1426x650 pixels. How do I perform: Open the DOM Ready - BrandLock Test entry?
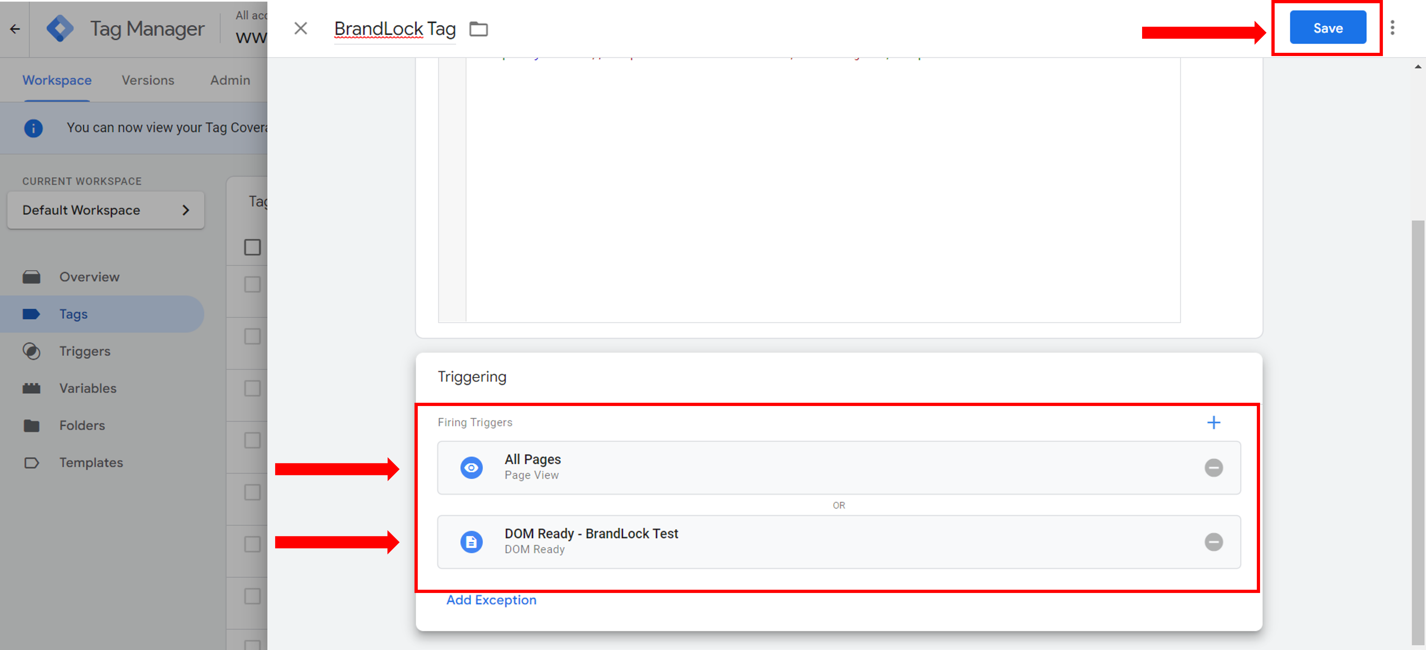pyautogui.click(x=839, y=542)
